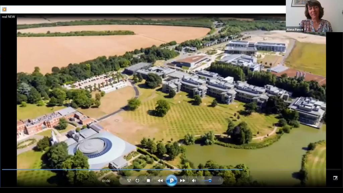Image resolution: width=343 pixels, height=193 pixels.
Task: Click the blue volume slider knob
Action: click(210, 181)
